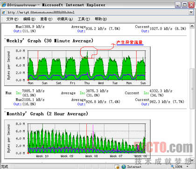
Task: Maximize the Internet Explorer window
Action: coord(185,5)
